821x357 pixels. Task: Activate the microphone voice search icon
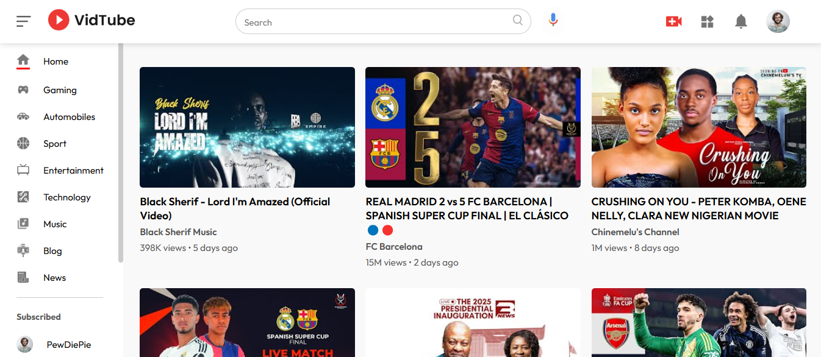pyautogui.click(x=553, y=20)
